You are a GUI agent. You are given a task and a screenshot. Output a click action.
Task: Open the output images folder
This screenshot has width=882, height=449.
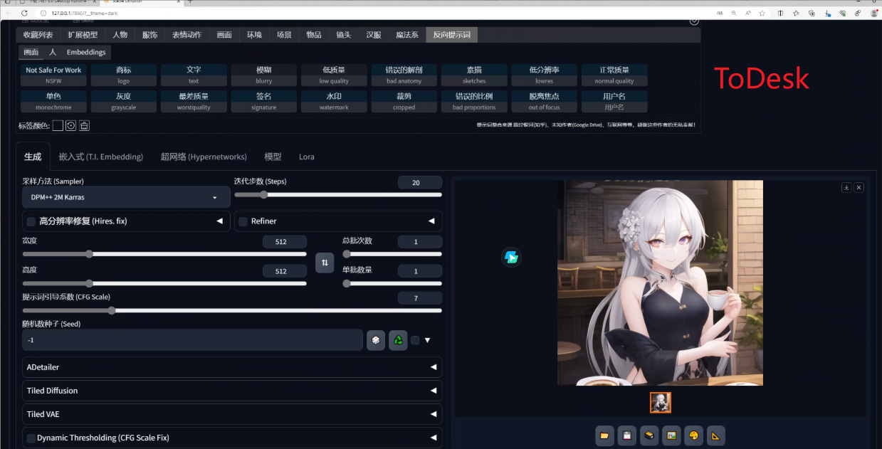[x=604, y=435]
